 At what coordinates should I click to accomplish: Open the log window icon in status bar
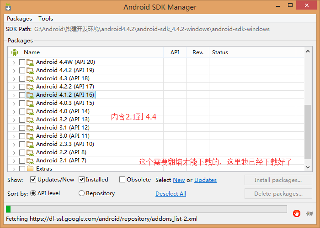[x=309, y=213]
